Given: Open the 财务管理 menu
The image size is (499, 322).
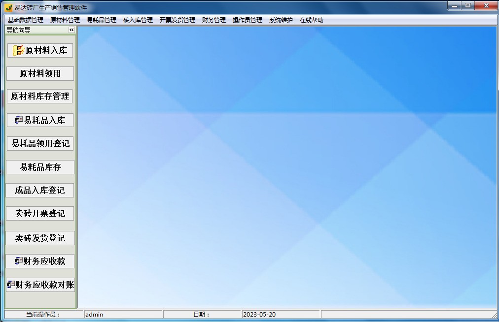Looking at the screenshot, I should click(214, 20).
